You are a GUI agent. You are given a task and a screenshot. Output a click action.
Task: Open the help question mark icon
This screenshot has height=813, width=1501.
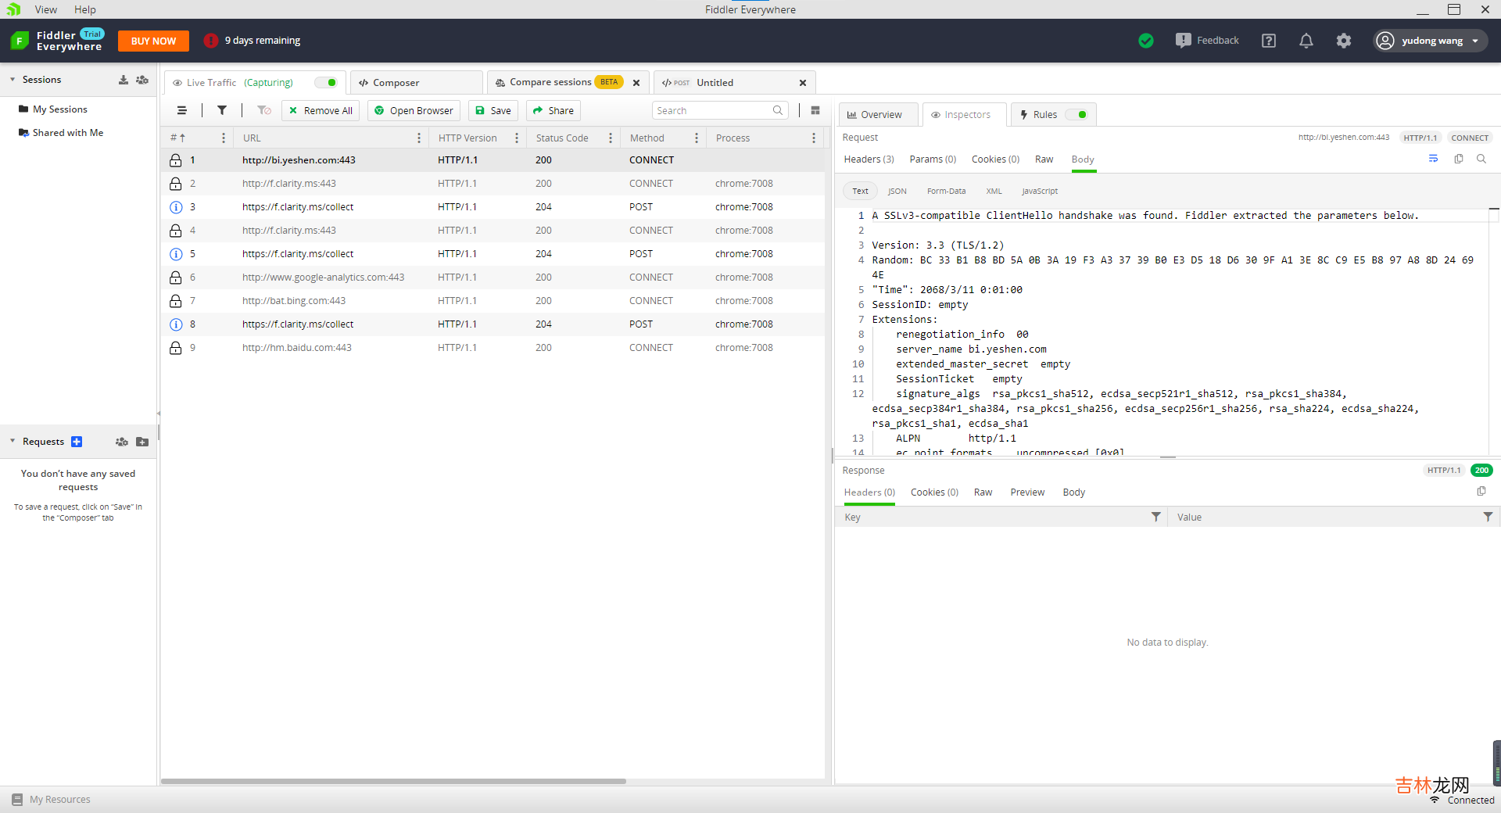point(1269,41)
